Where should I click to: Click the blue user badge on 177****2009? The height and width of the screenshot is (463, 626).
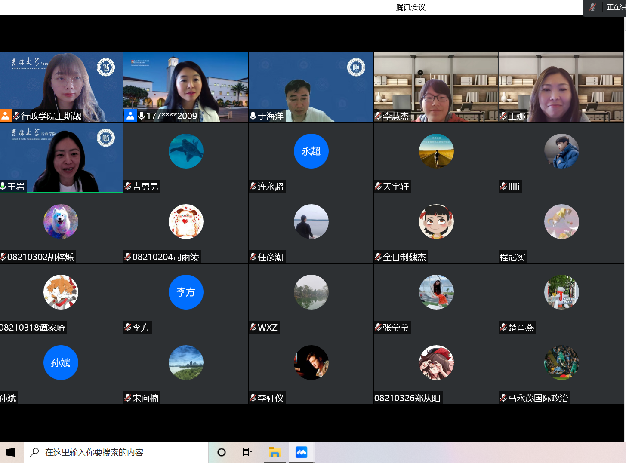point(130,116)
